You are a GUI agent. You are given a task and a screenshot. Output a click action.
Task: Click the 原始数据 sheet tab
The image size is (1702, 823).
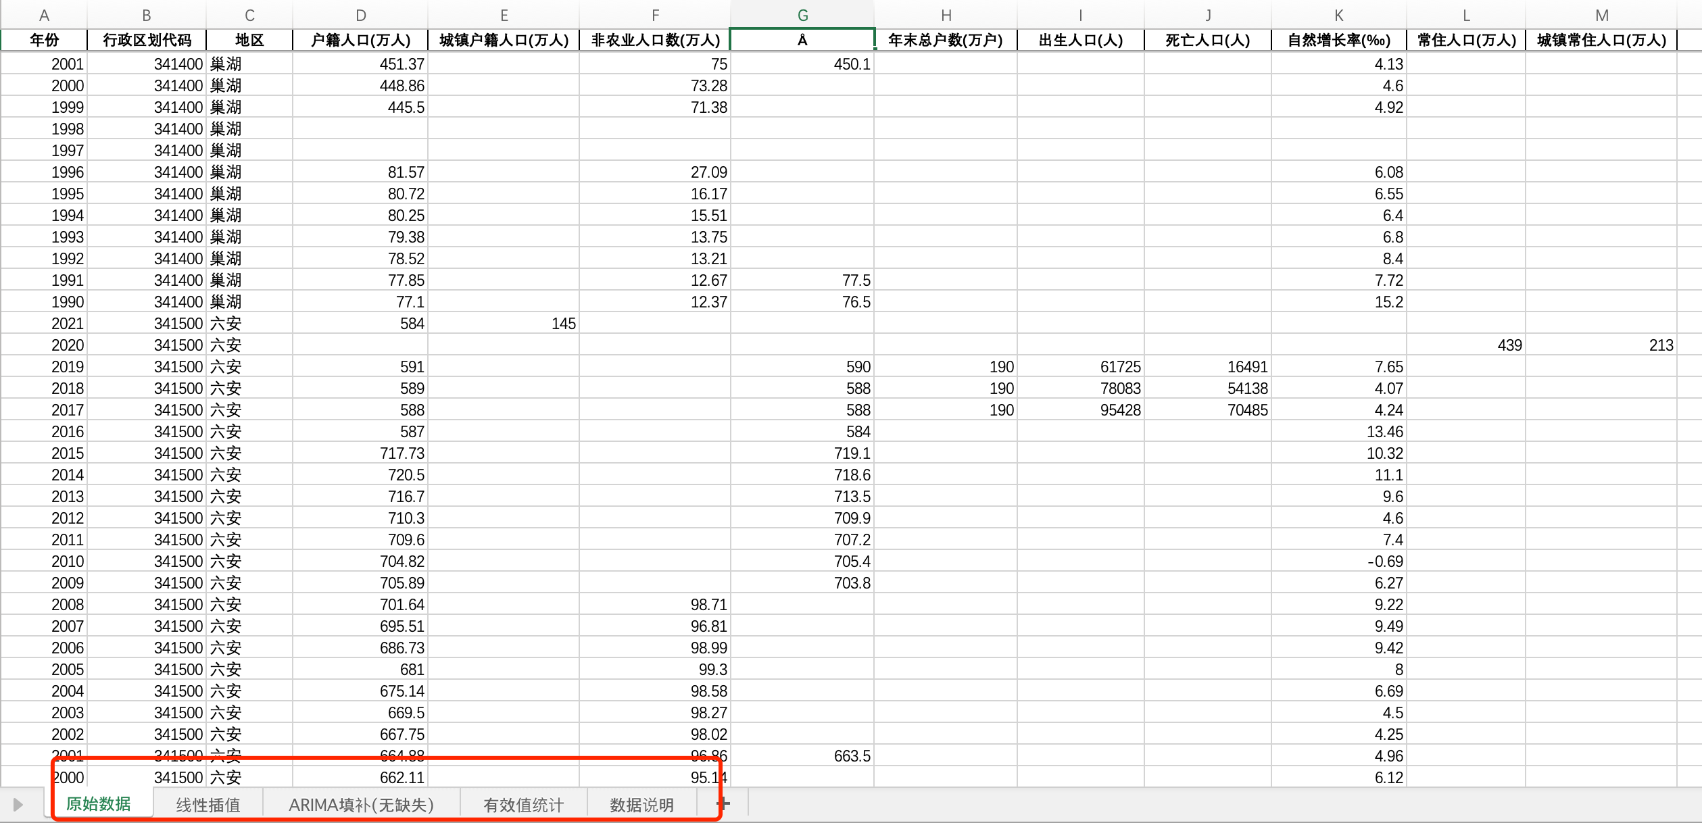[x=99, y=803]
